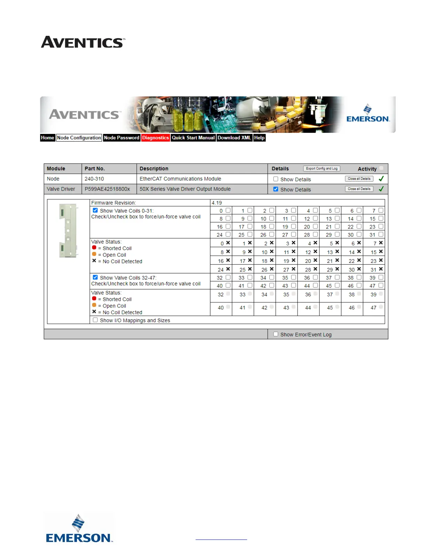Click EtherCAT Communications Module description
This screenshot has width=426, height=551.
tap(180, 179)
